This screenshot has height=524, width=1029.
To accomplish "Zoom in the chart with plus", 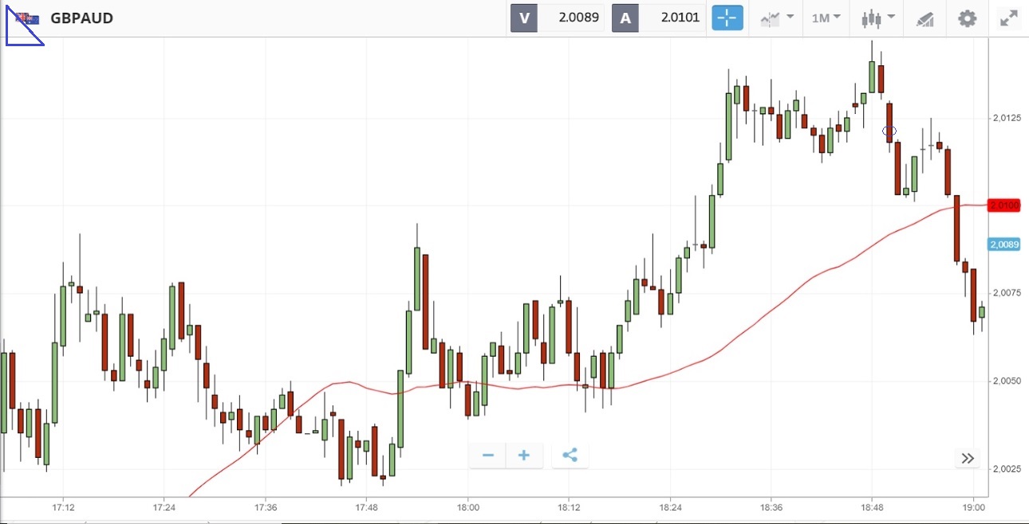I will (524, 456).
